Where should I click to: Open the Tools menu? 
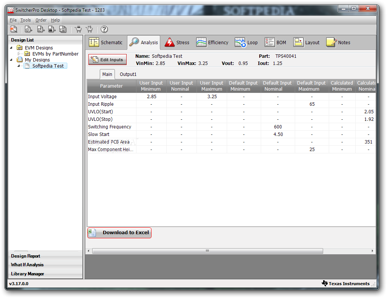point(25,20)
